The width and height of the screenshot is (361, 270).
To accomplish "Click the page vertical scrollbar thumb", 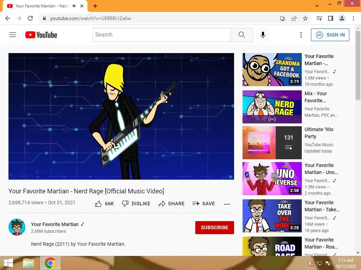I will click(x=358, y=65).
